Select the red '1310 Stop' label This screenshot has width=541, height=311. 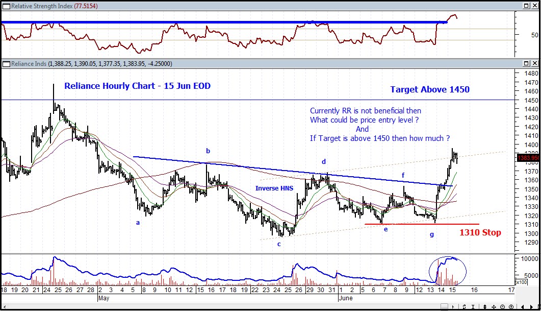click(480, 232)
